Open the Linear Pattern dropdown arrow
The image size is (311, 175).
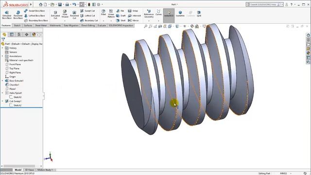[111, 20]
